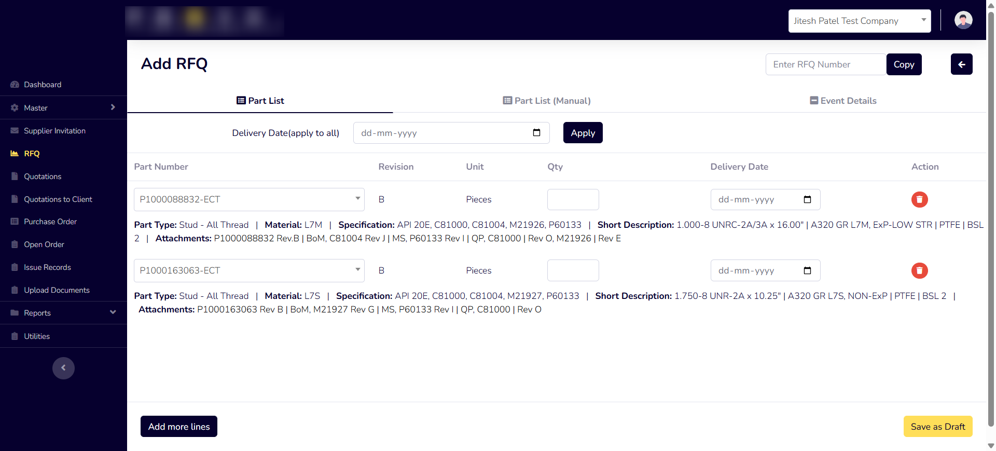This screenshot has height=451, width=996.
Task: Click the user profile avatar icon
Action: (x=963, y=20)
